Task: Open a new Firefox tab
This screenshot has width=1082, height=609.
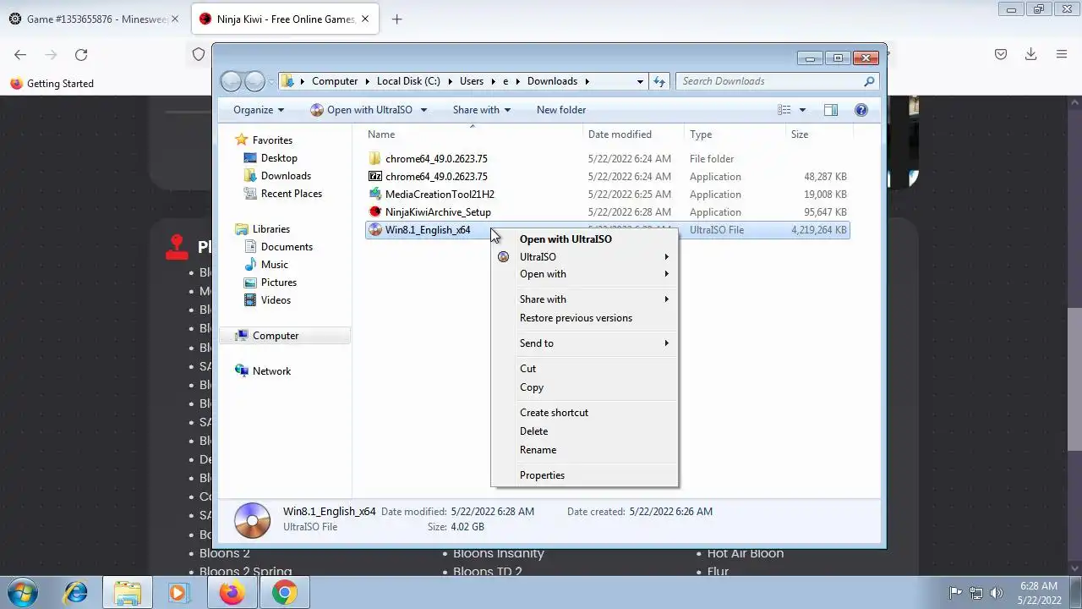Action: click(x=396, y=19)
